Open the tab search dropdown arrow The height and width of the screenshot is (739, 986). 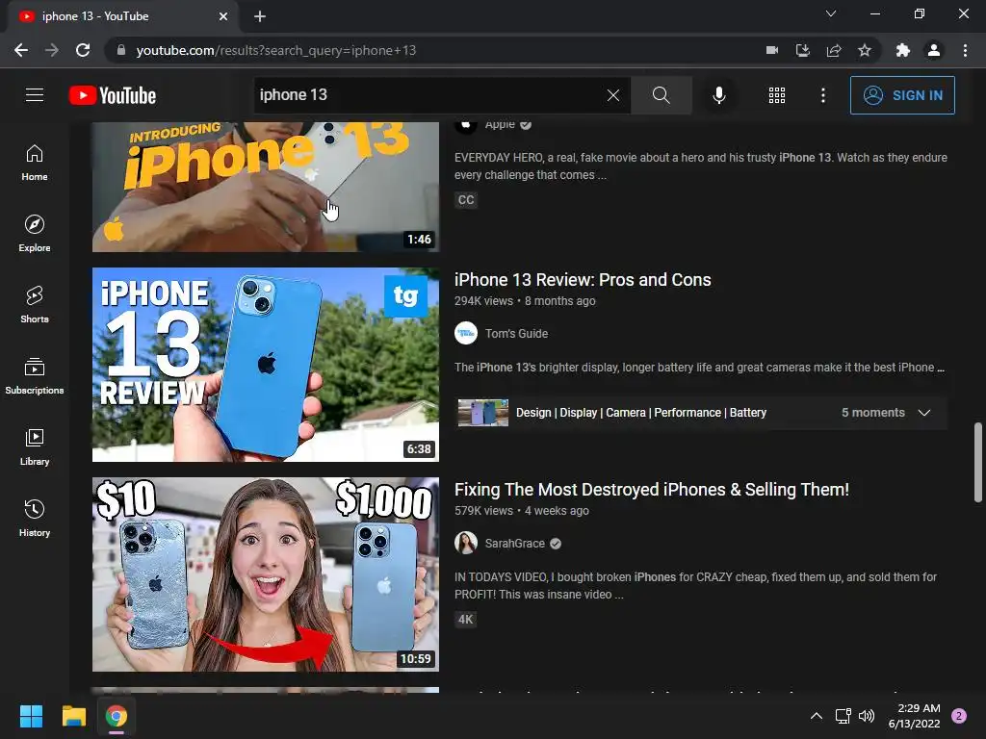(x=831, y=13)
